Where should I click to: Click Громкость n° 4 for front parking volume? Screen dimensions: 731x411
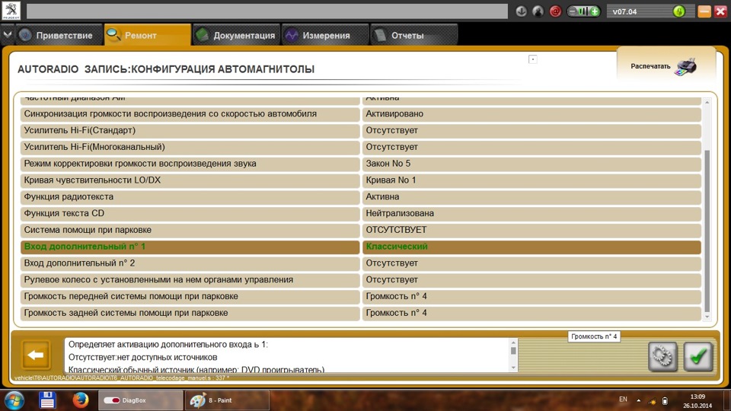tap(531, 296)
